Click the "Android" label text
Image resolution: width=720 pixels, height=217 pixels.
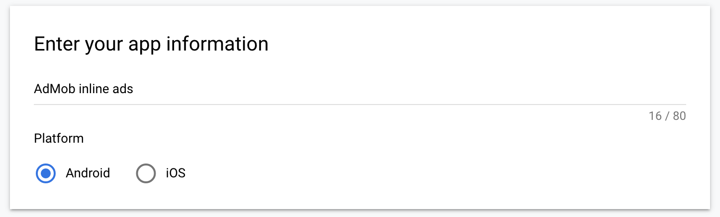click(88, 173)
